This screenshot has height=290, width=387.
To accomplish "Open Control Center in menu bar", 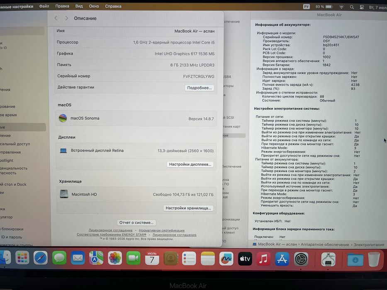I will 362,7.
